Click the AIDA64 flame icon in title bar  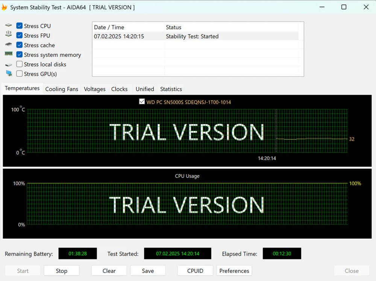pos(4,7)
